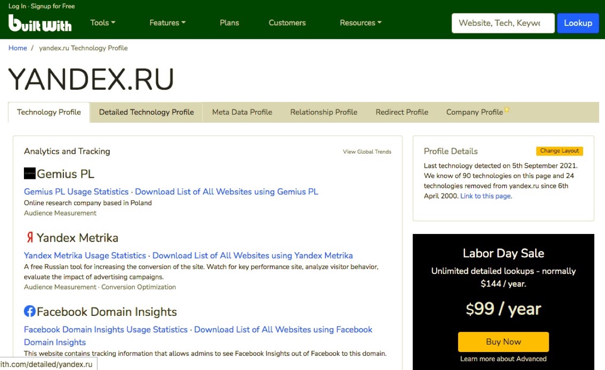Click the Yandex Metrika heading

78,238
